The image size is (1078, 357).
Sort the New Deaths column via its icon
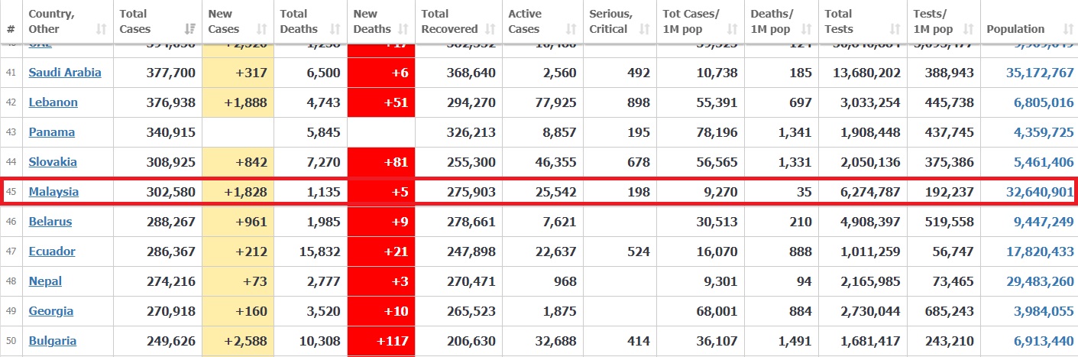[x=403, y=30]
